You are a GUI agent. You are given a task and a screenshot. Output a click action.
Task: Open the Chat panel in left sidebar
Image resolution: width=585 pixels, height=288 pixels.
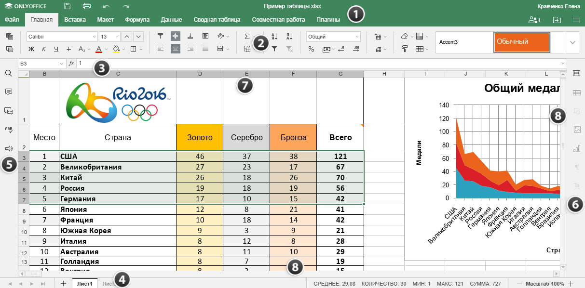tap(8, 111)
